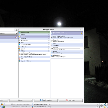Select the Graphics category
This screenshot has height=108, width=108.
34,36
